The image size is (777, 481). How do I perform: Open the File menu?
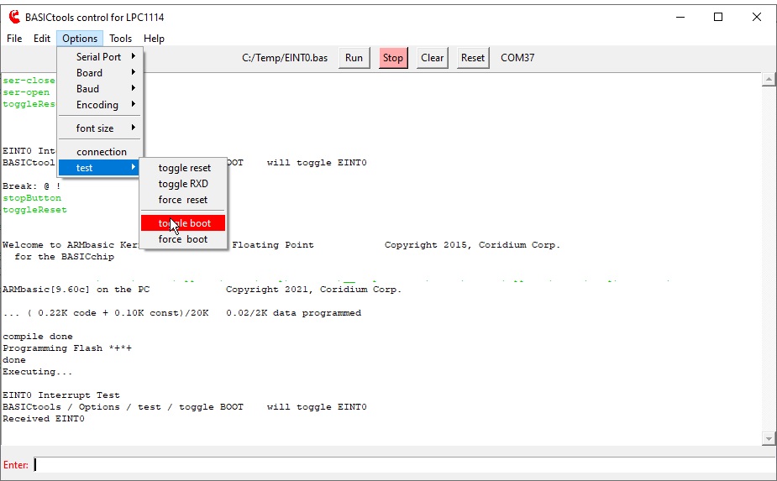14,39
